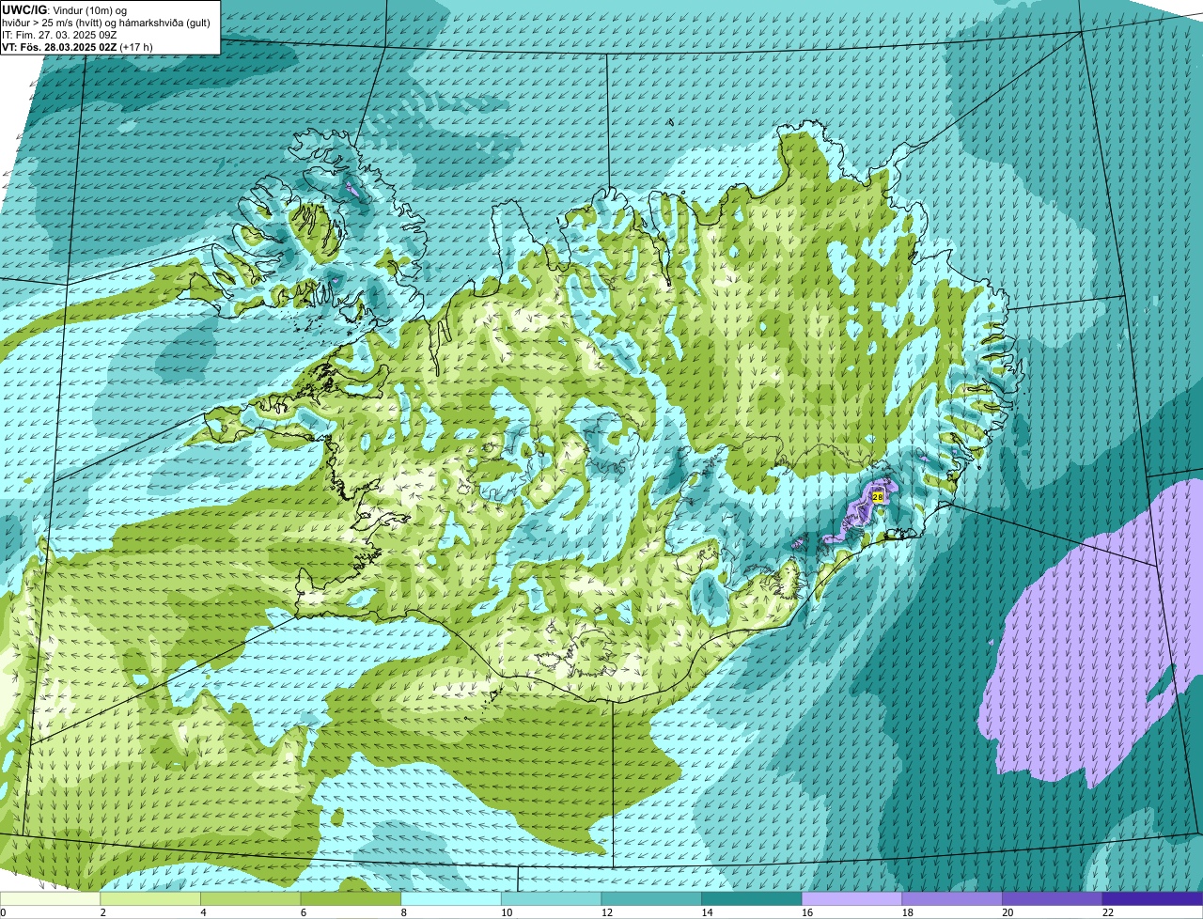Click the legend scale label '8'

[404, 912]
